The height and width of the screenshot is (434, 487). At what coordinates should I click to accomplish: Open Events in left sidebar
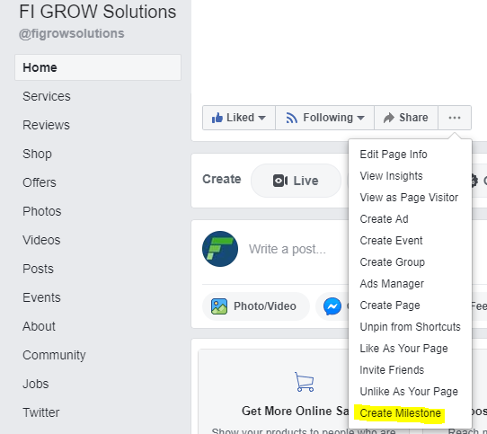(x=41, y=297)
